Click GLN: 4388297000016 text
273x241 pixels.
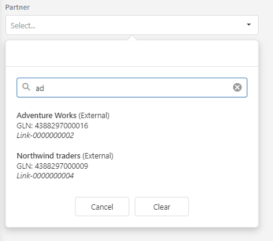click(52, 126)
